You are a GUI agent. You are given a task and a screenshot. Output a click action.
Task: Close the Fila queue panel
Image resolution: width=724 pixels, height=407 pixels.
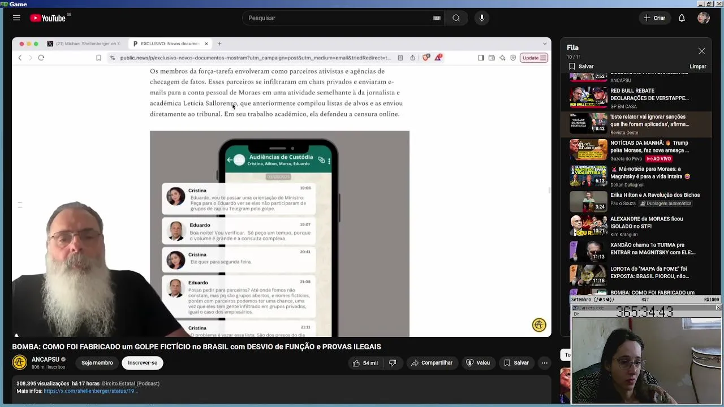point(701,51)
